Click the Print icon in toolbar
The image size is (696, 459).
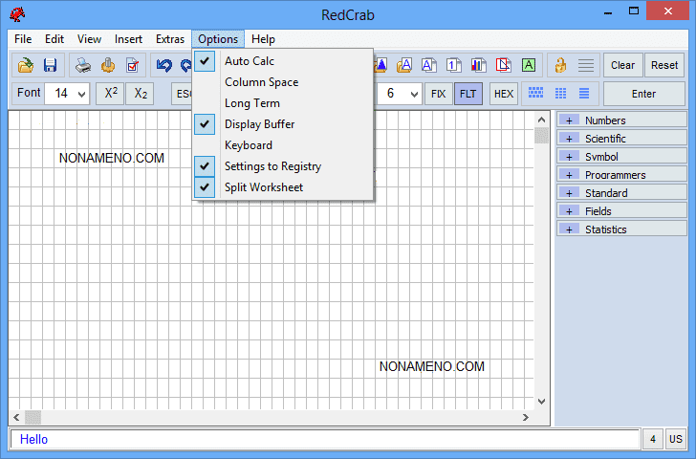84,65
